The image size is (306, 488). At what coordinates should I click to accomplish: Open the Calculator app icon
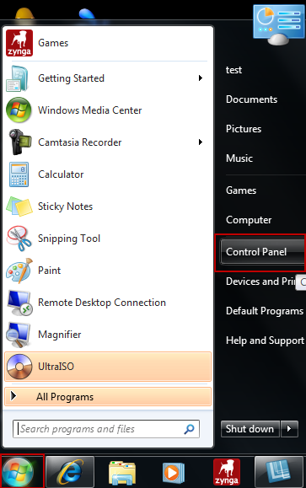[x=19, y=174]
